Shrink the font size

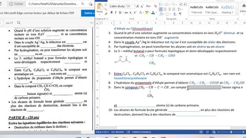[x=142, y=6]
